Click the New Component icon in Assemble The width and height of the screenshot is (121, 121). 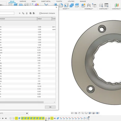(83, 5)
